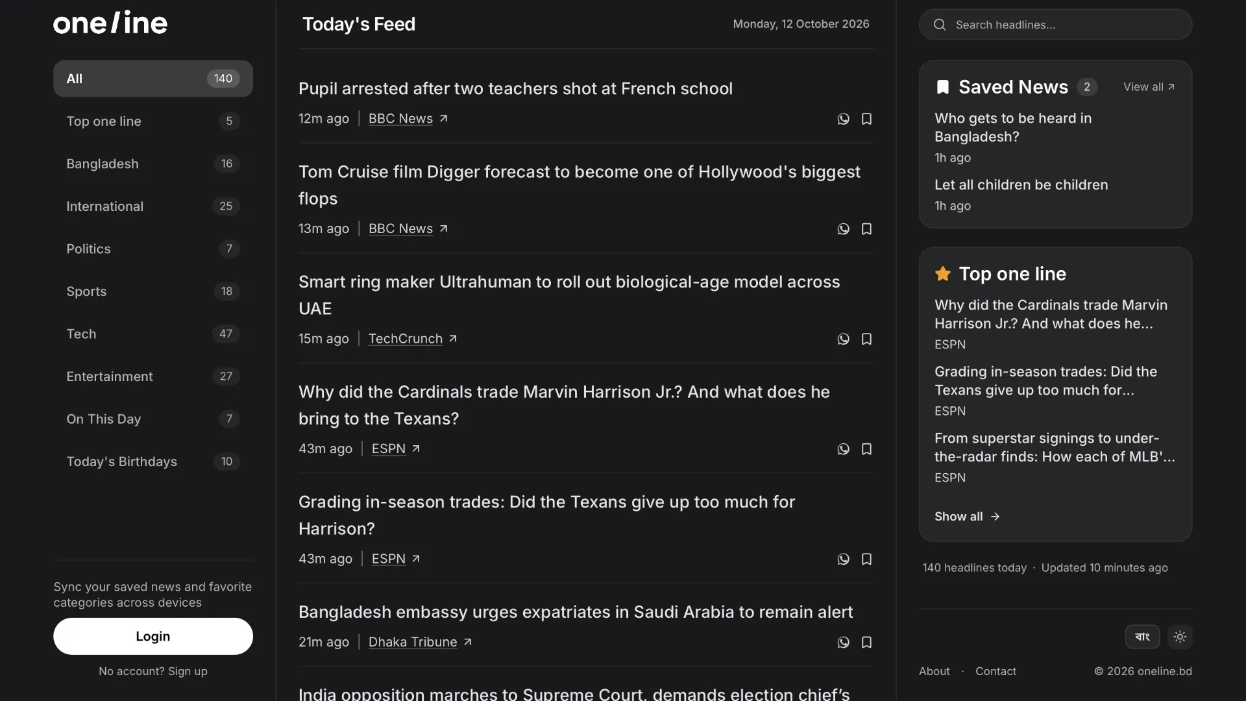Click the Login button
Viewport: 1246px width, 701px height.
pos(153,636)
